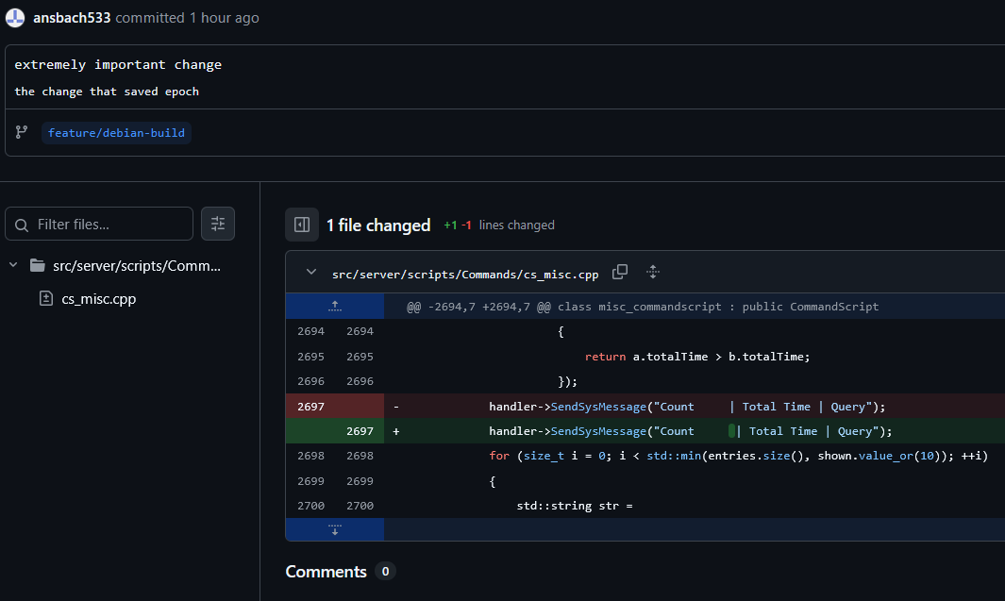This screenshot has height=601, width=1005.
Task: Open the feature/debian-build branch link
Action: 116,133
